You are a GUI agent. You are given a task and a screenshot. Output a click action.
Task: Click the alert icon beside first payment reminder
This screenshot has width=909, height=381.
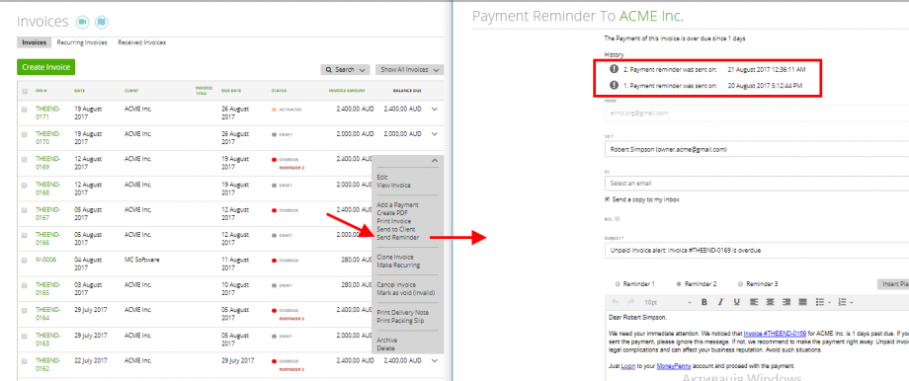pyautogui.click(x=615, y=85)
